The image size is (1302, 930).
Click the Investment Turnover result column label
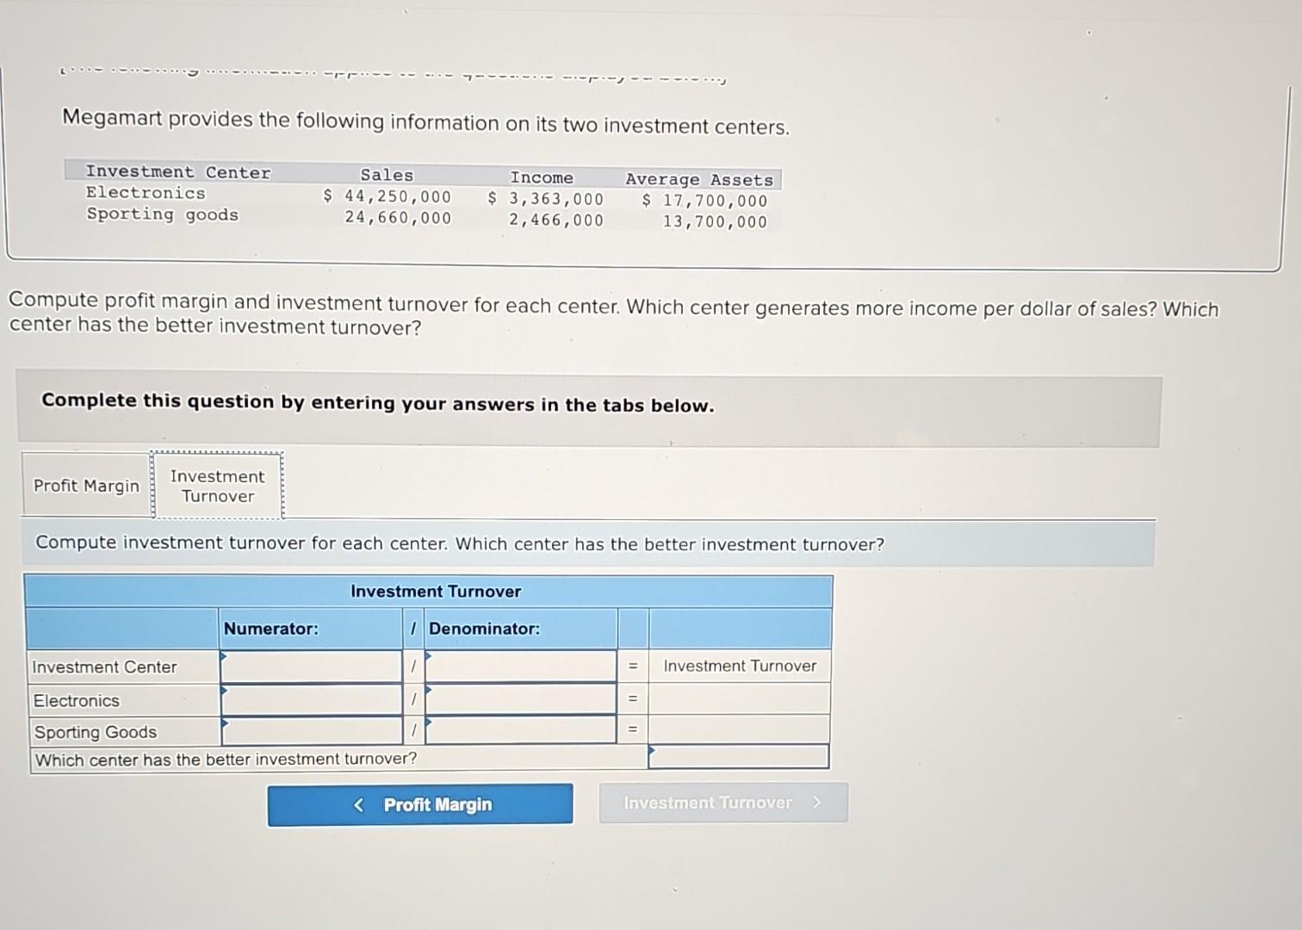740,666
